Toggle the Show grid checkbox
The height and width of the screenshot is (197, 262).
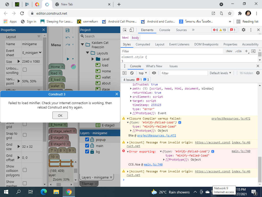(x=25, y=124)
